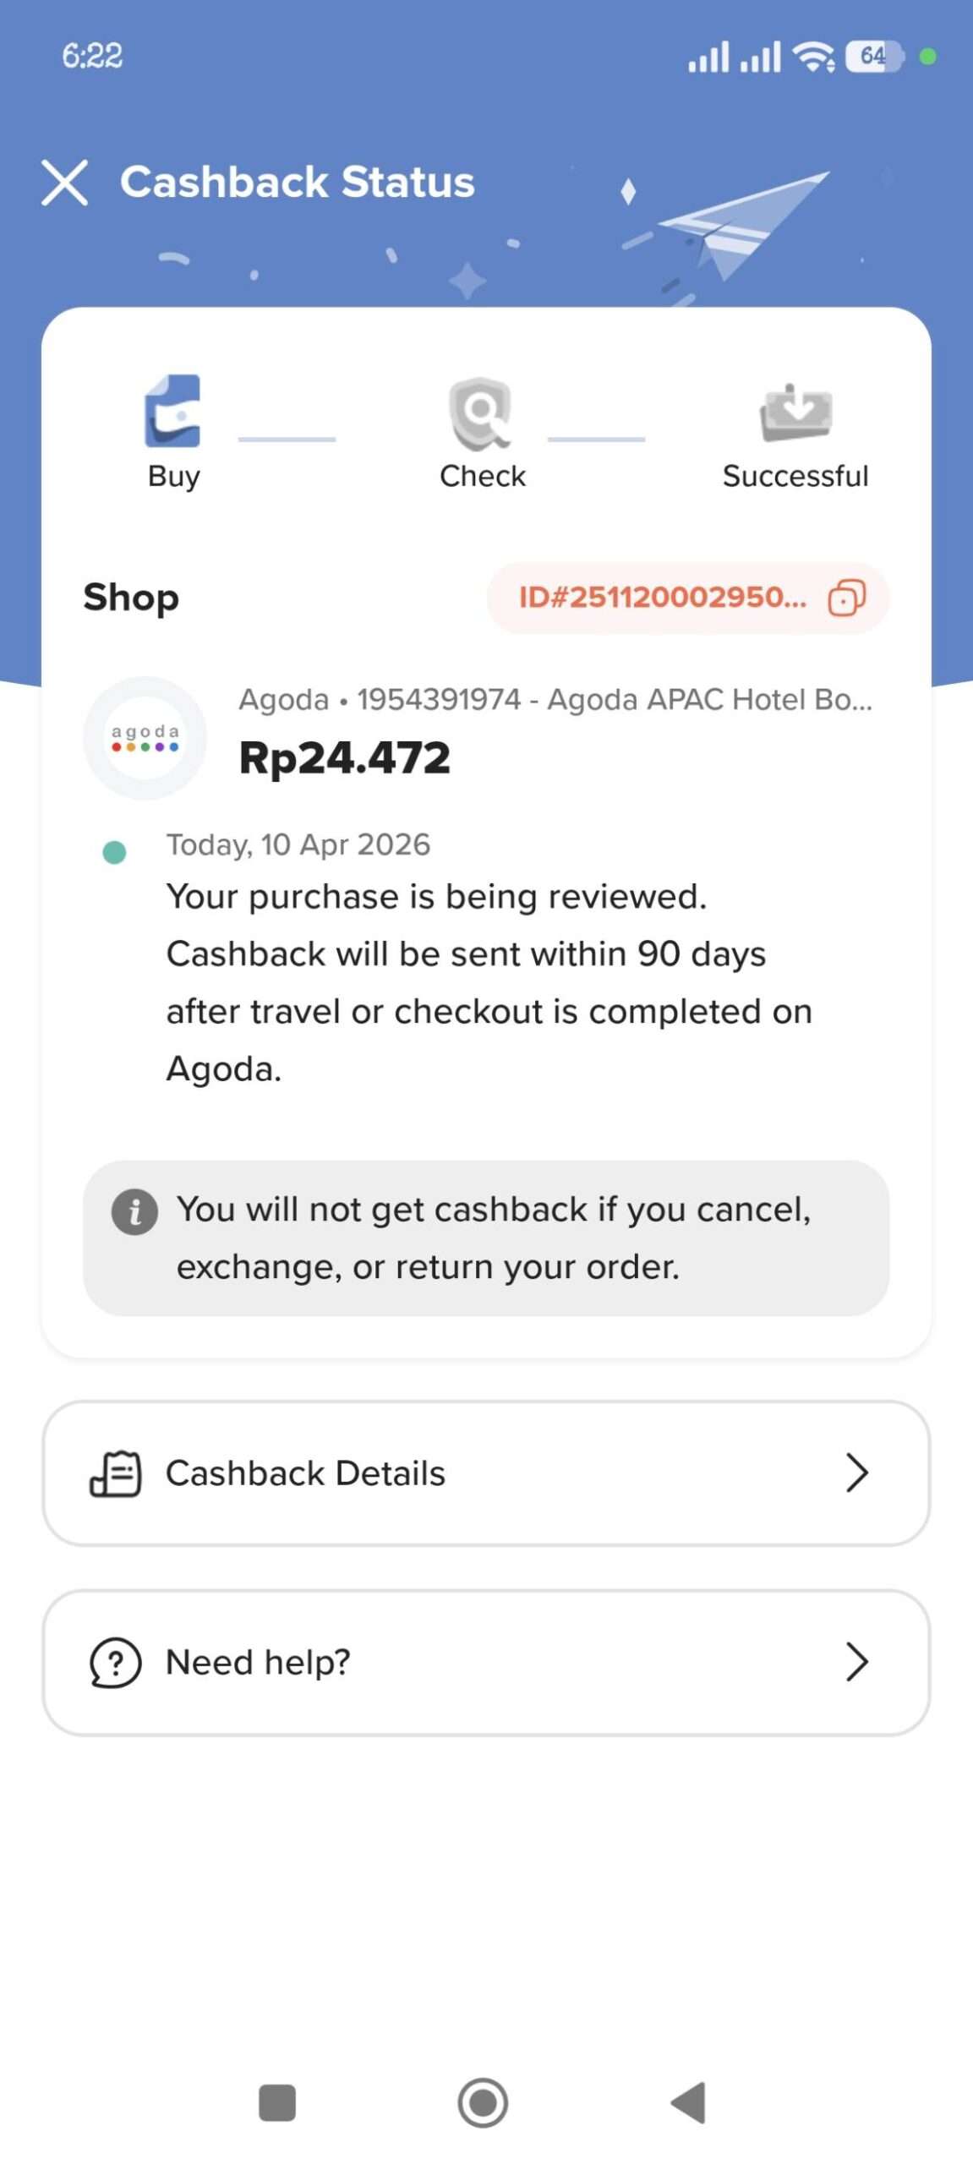Open recent apps with square button
Screen dimensions: 973x2164
277,2102
